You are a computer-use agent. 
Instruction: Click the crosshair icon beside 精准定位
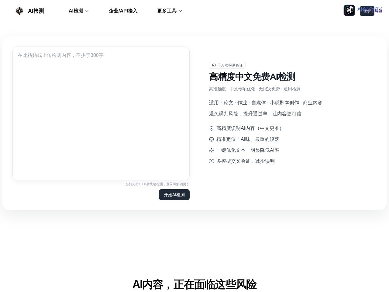(212, 139)
